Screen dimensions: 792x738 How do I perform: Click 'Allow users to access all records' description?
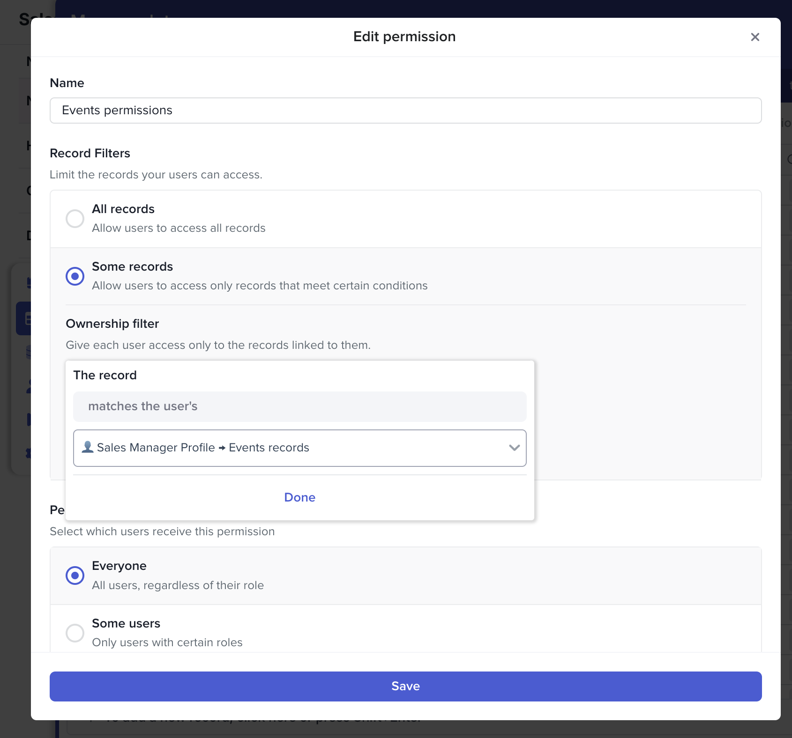(179, 228)
